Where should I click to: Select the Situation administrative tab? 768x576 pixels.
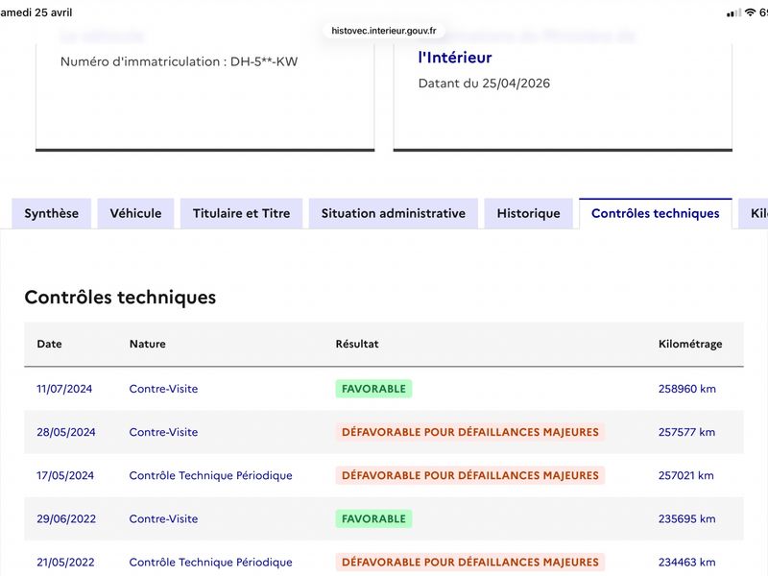point(393,213)
